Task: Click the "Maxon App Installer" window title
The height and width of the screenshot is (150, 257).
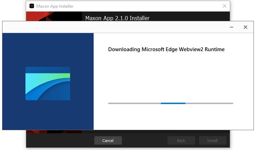Action: tap(55, 6)
